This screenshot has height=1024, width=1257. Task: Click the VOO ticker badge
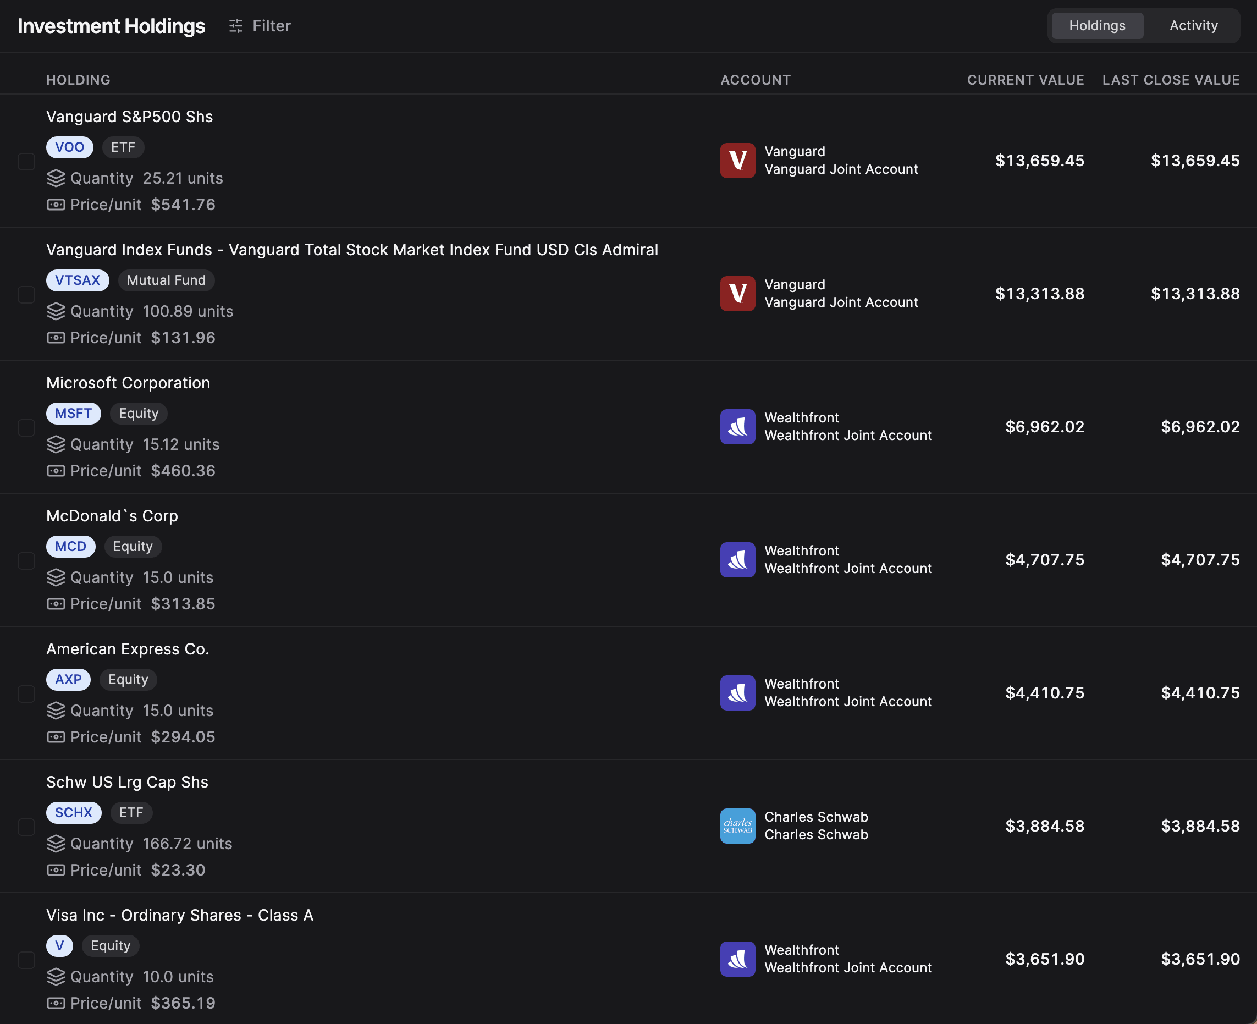tap(70, 147)
